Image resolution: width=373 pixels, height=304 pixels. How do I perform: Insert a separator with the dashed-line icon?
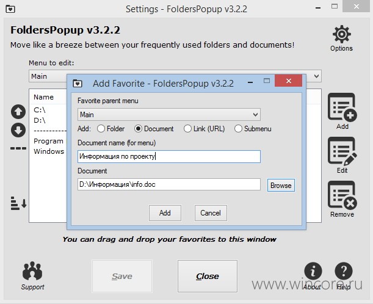click(18, 148)
